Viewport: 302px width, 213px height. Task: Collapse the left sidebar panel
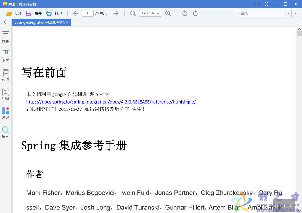6,22
